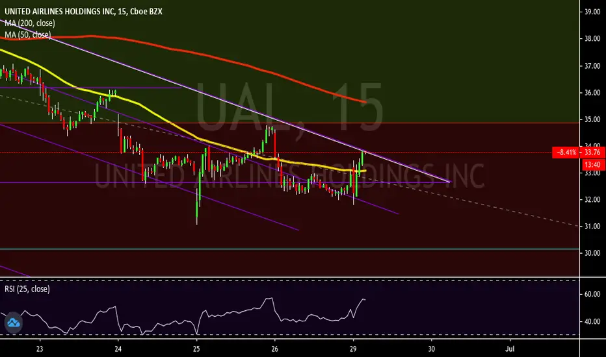Screen dimensions: 606x357
Task: Click the RSI 60.00 axis label
Action: [592, 294]
